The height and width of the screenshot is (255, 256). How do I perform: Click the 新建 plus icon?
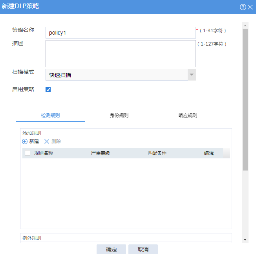pyautogui.click(x=25, y=141)
